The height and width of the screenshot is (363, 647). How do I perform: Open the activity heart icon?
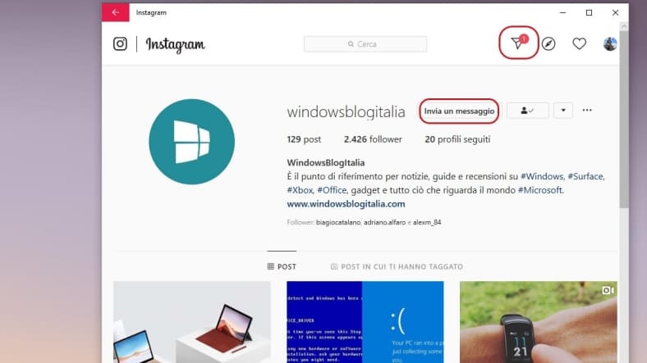coord(580,43)
